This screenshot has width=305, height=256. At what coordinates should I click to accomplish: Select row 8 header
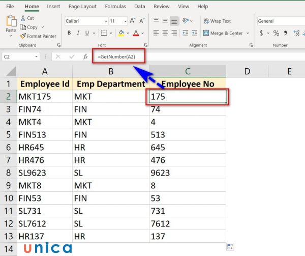(8, 173)
